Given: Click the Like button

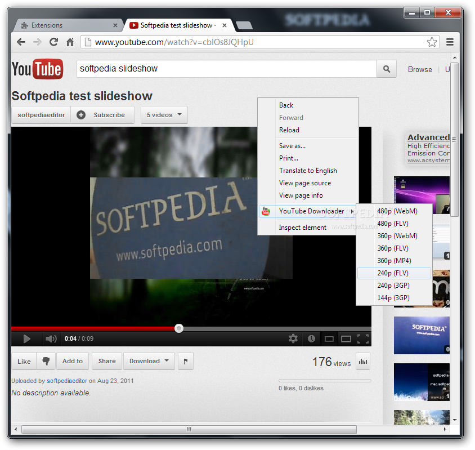Looking at the screenshot, I should pos(24,361).
